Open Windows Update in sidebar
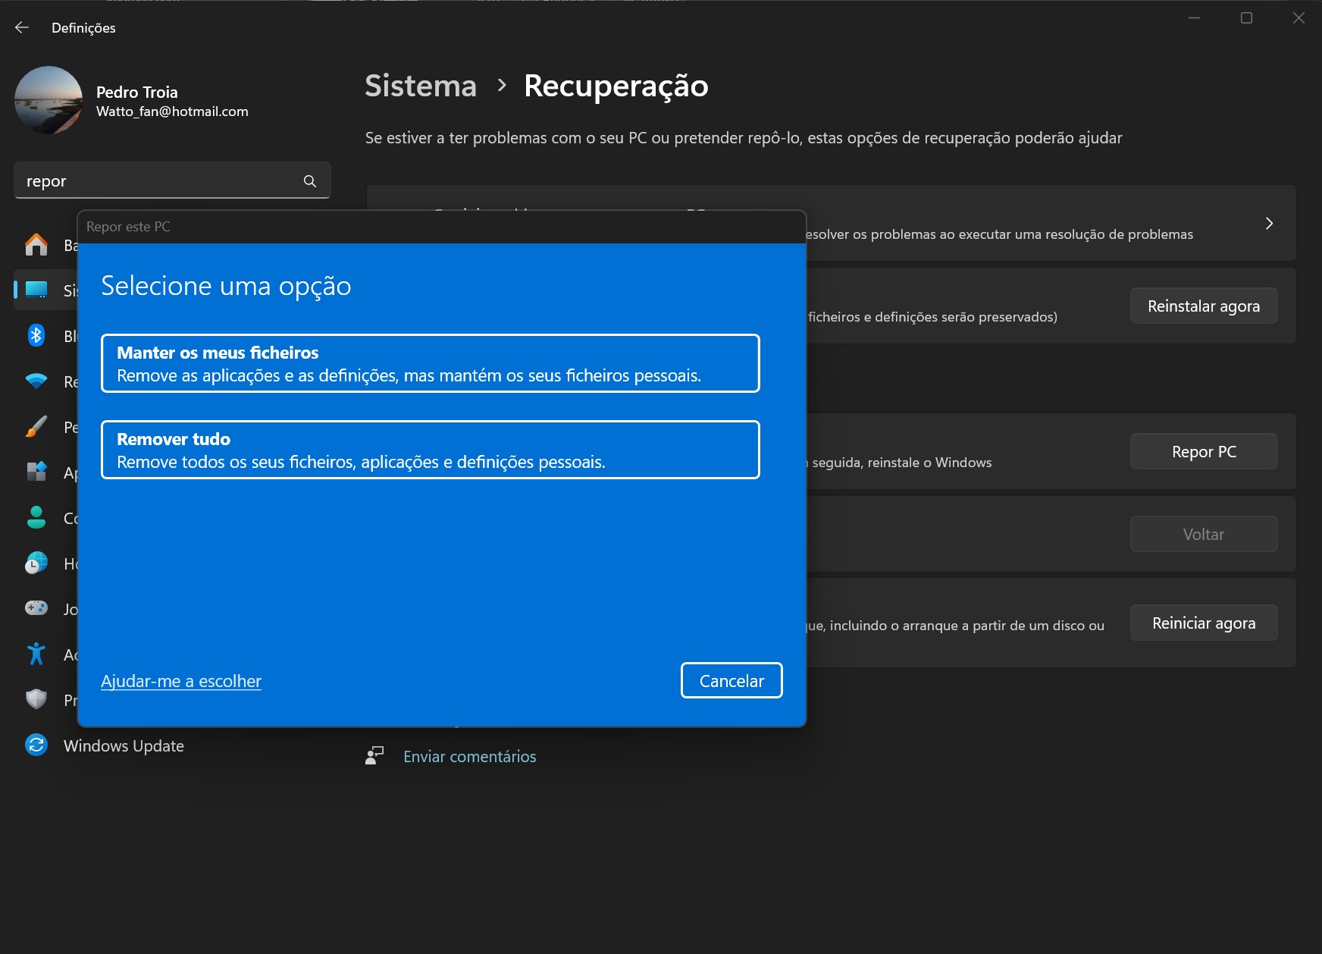Viewport: 1322px width, 954px height. tap(123, 745)
